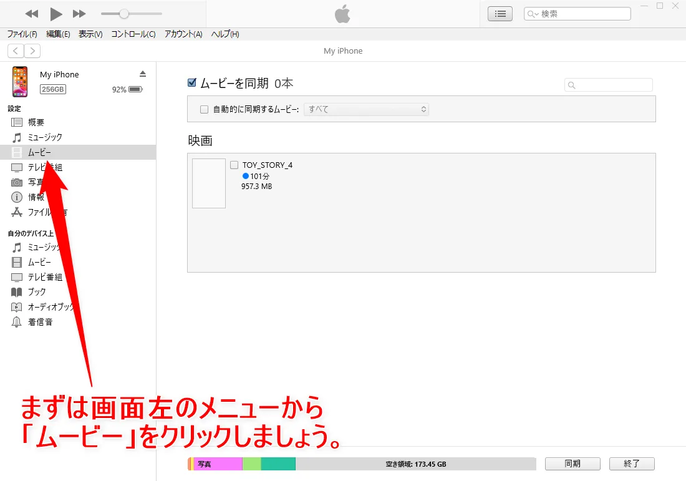Select ムービー under 設定

click(78, 152)
